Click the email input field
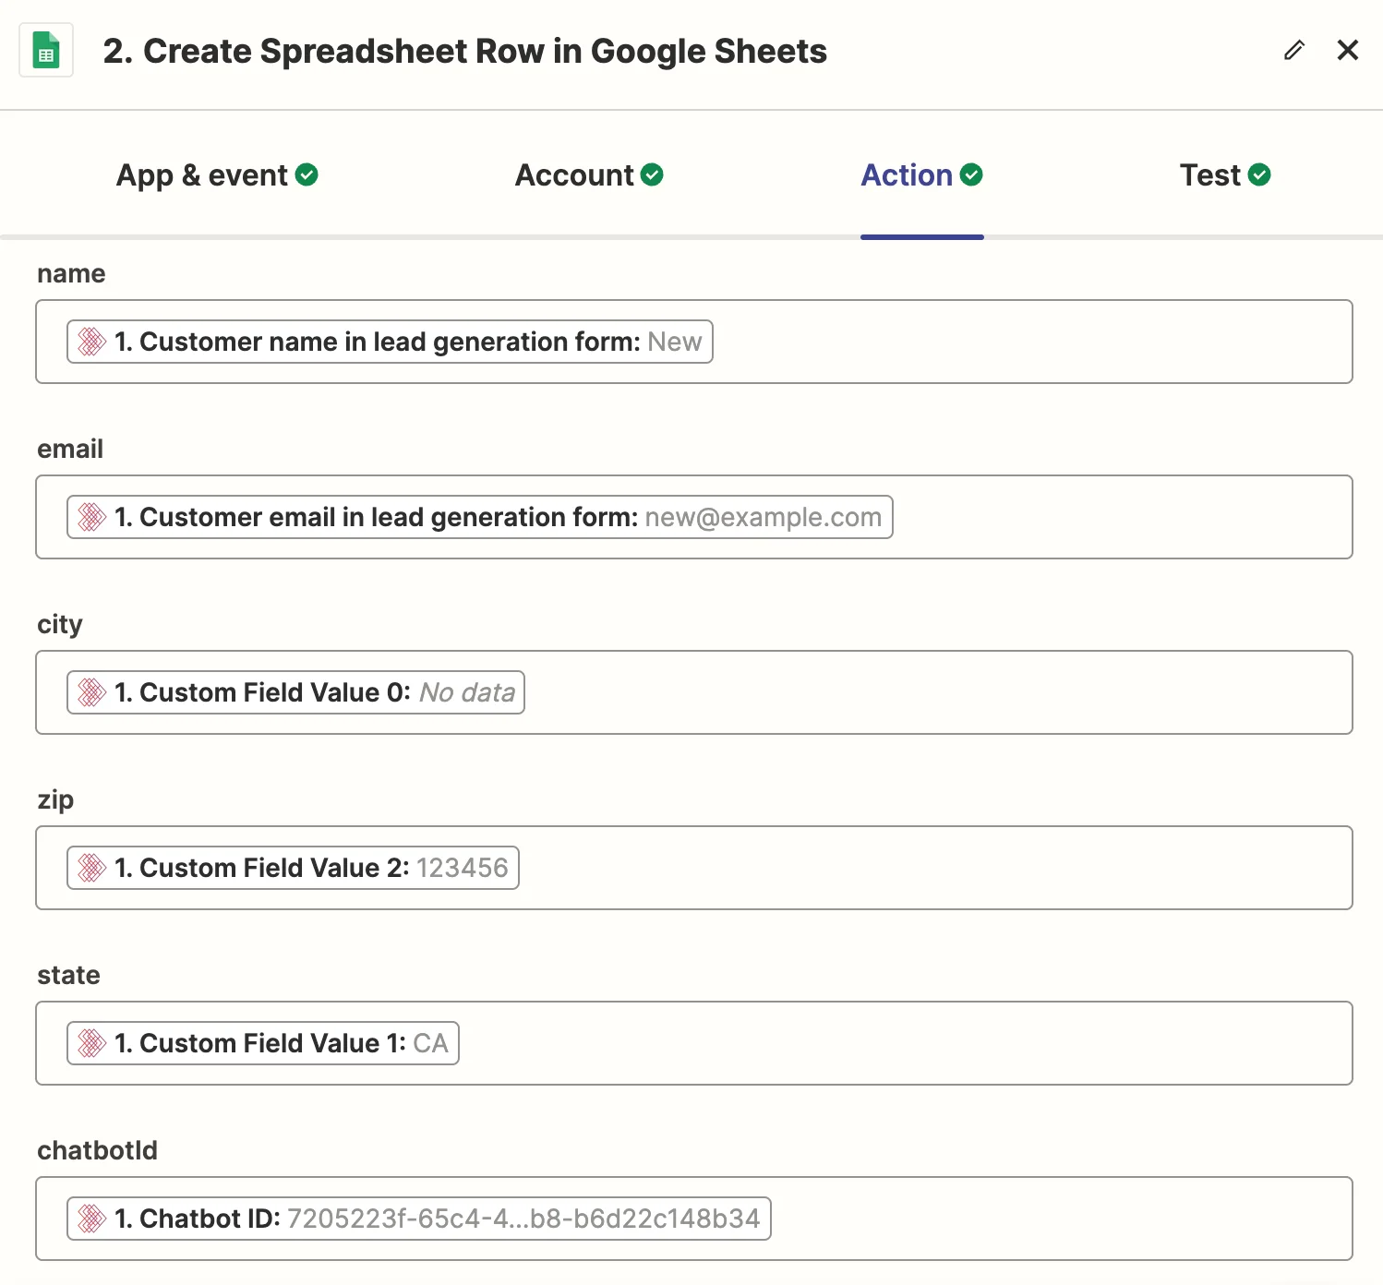The width and height of the screenshot is (1383, 1285). (x=1108, y=517)
